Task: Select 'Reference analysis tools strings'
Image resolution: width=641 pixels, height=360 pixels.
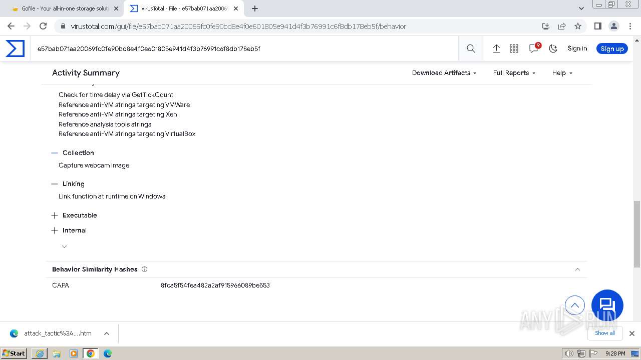Action: (105, 124)
